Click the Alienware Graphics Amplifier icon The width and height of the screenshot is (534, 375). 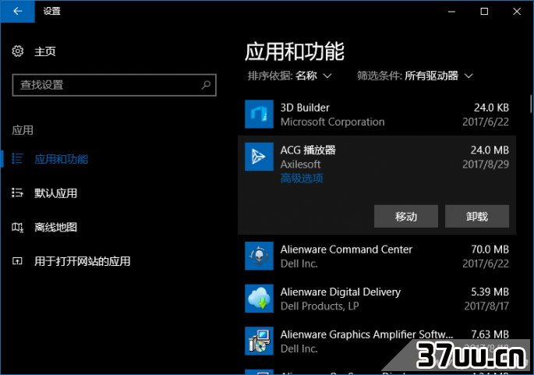[259, 341]
